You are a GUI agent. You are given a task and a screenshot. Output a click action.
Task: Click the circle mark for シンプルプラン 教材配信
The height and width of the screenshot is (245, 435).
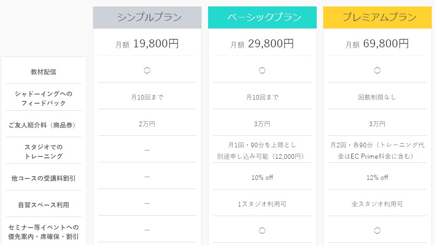coord(147,71)
